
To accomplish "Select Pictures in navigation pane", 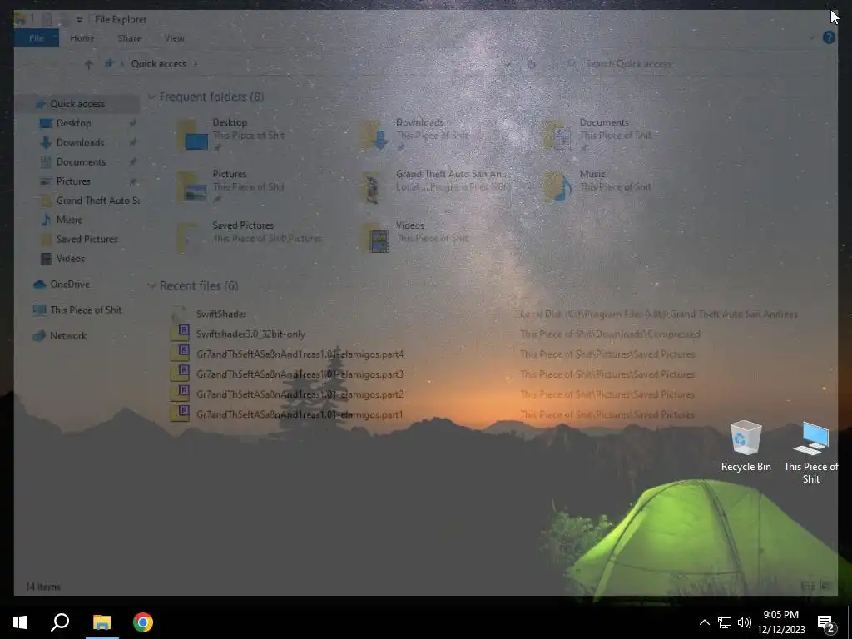I will [x=73, y=181].
